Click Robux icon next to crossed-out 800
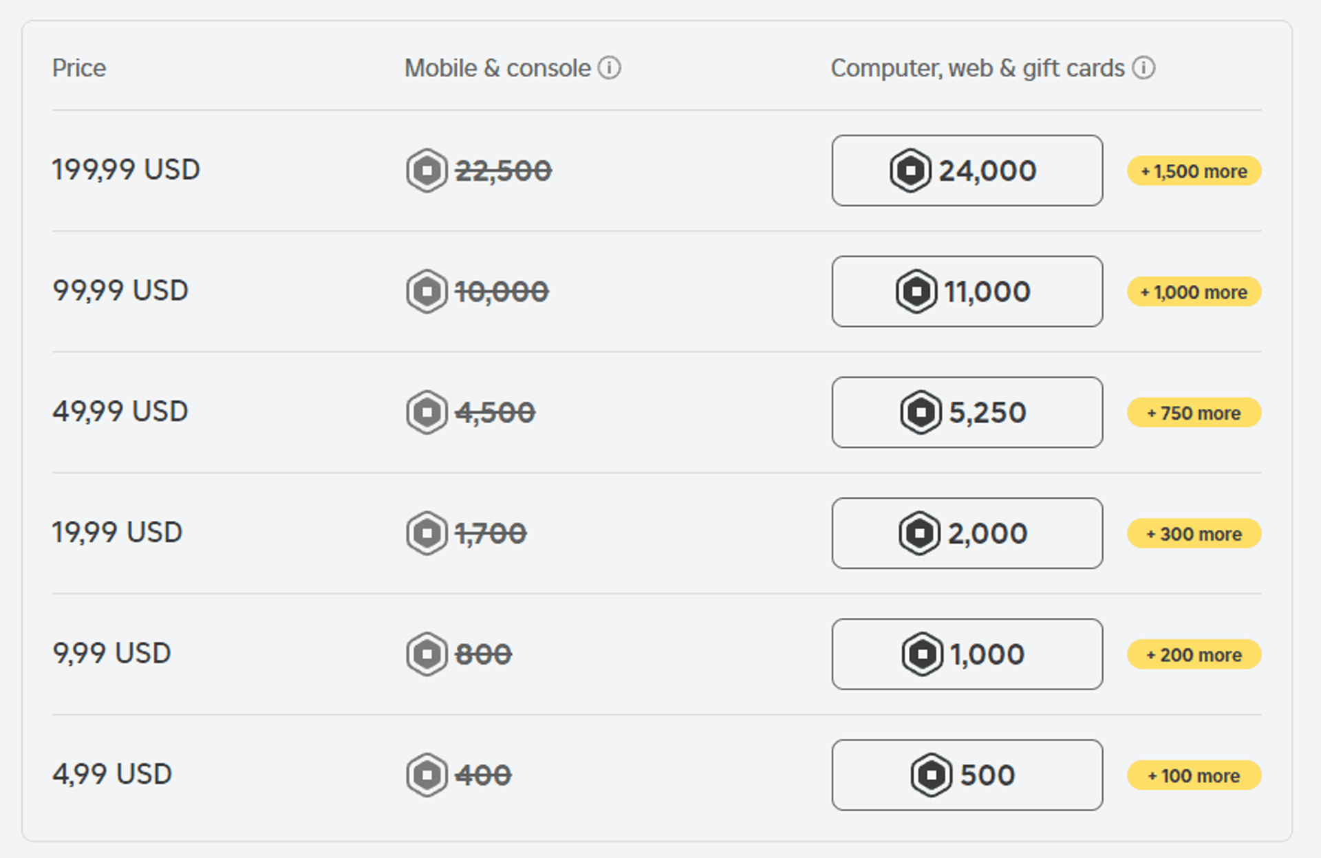 pos(427,654)
